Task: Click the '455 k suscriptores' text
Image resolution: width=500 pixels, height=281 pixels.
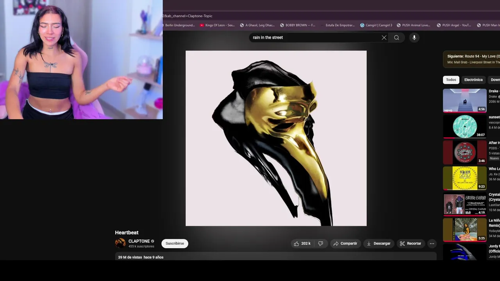Action: click(x=141, y=247)
